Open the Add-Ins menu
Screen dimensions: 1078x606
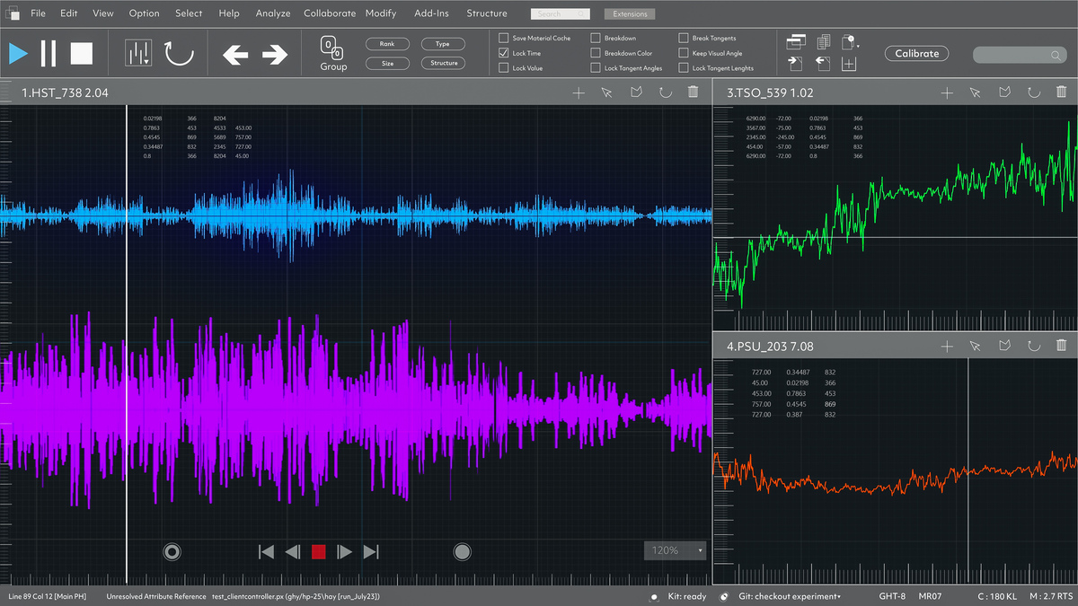click(431, 13)
